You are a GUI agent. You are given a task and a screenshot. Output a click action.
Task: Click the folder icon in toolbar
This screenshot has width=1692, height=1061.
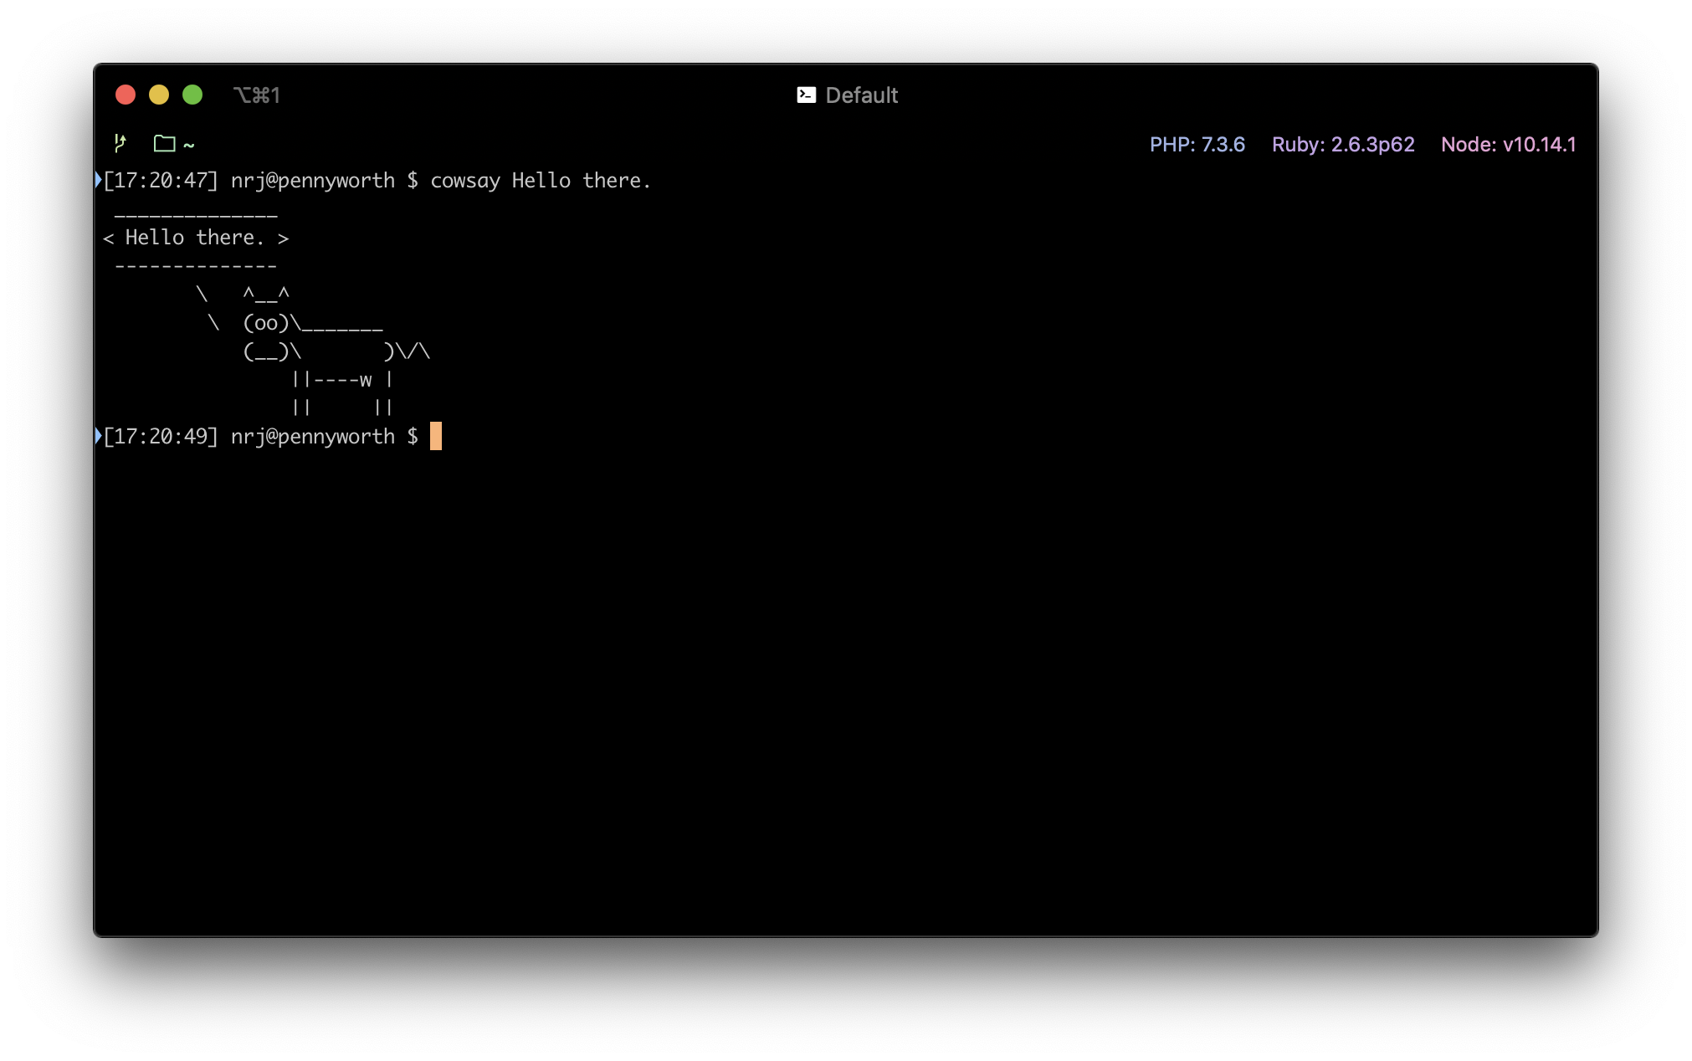point(162,143)
